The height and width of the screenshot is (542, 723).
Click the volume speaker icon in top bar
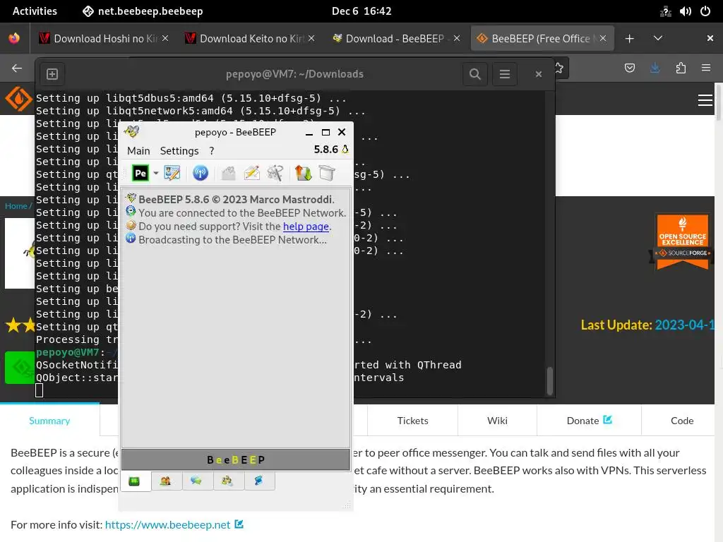click(685, 11)
